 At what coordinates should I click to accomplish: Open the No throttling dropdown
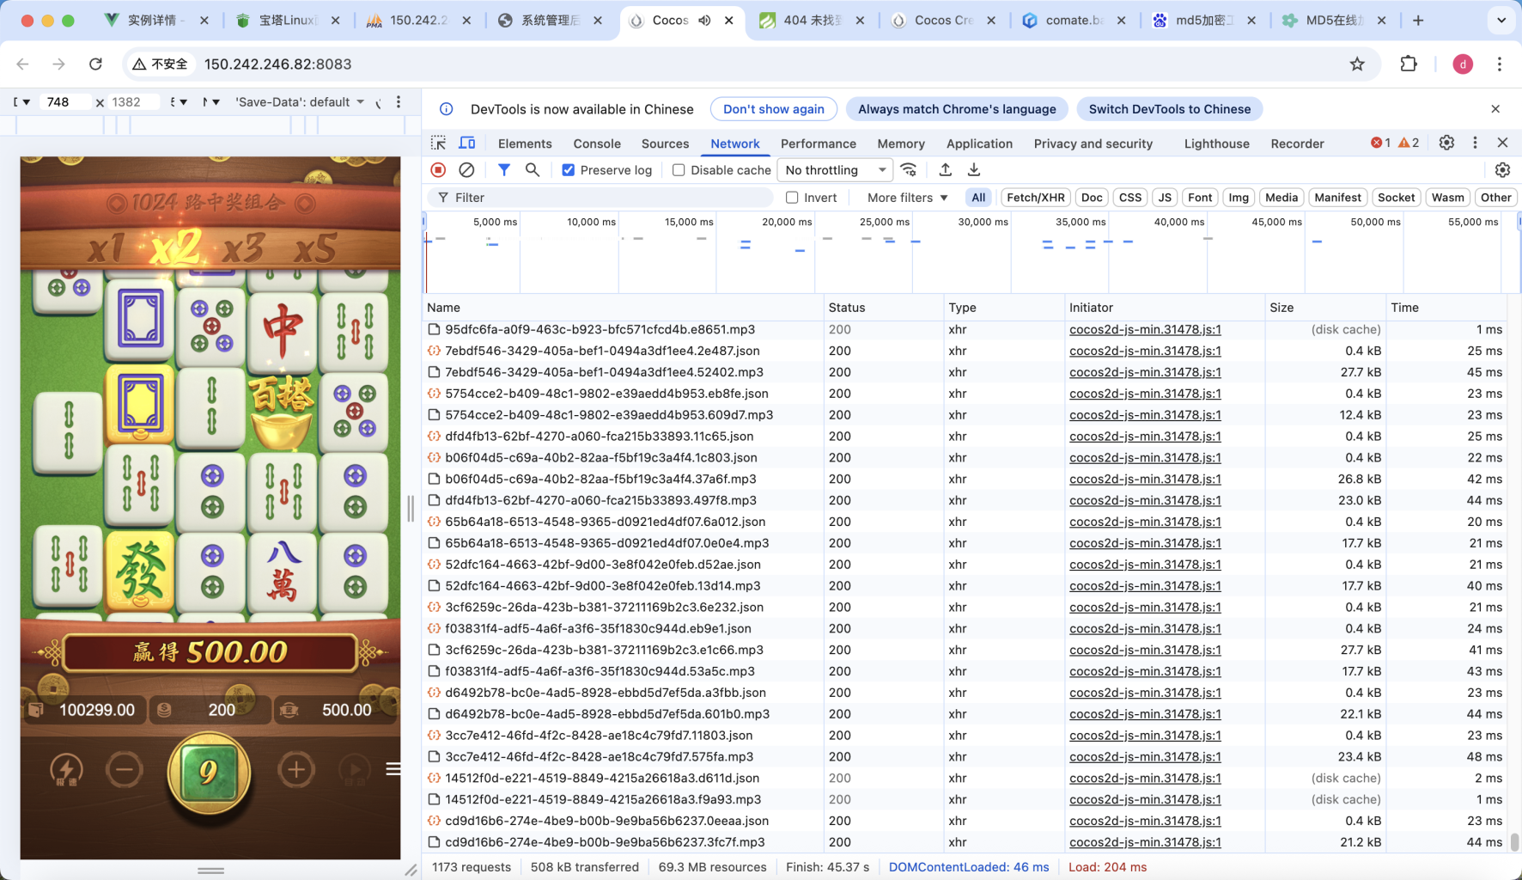coord(833,169)
